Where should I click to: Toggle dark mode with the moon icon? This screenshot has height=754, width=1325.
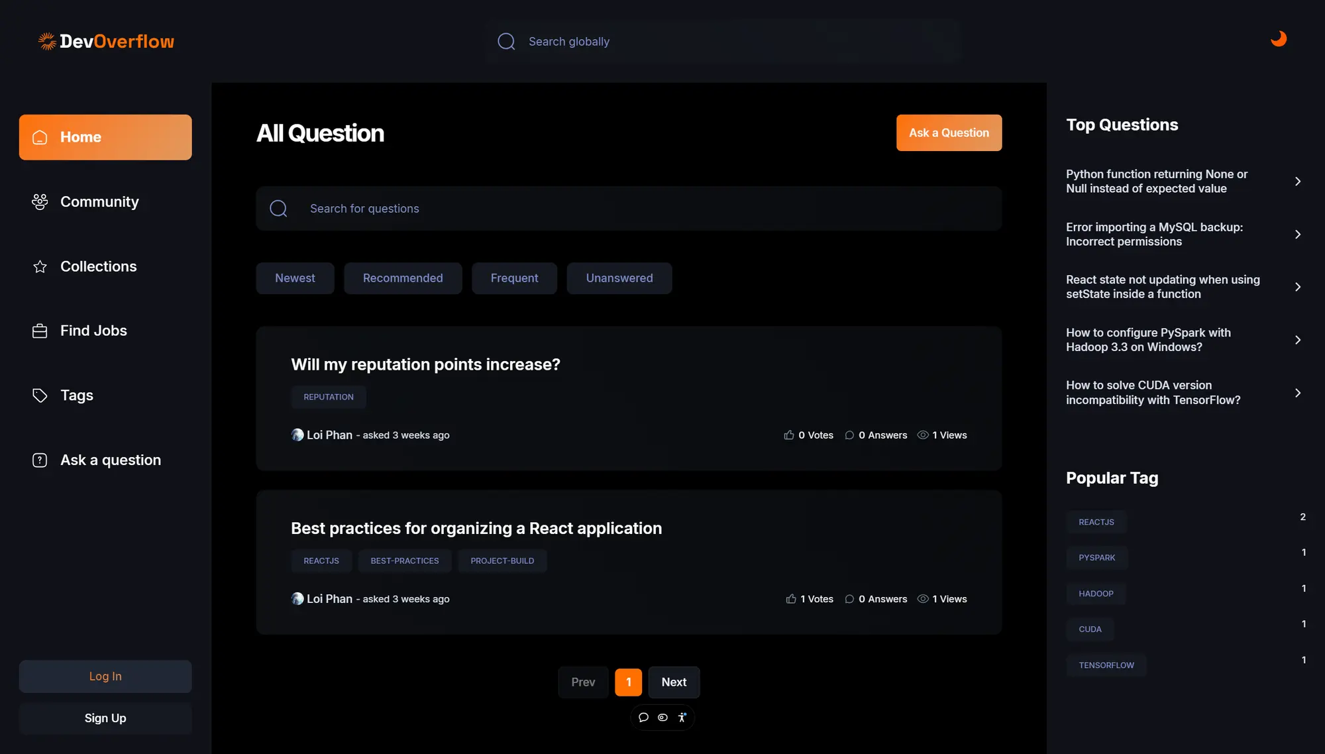click(1278, 39)
